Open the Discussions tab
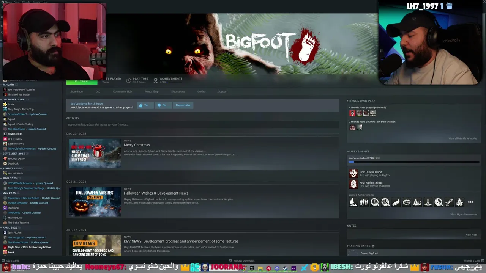 pos(178,91)
